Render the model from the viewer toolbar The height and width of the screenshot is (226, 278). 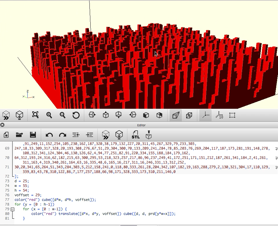tap(20, 115)
